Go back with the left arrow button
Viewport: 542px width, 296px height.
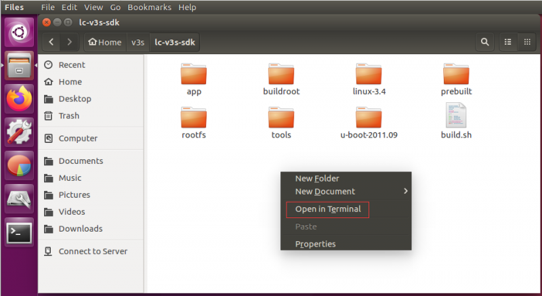(x=51, y=42)
